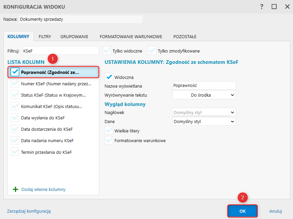Select Termin przesłania do KSeF column
Screen dimensions: 293x219
[46, 152]
